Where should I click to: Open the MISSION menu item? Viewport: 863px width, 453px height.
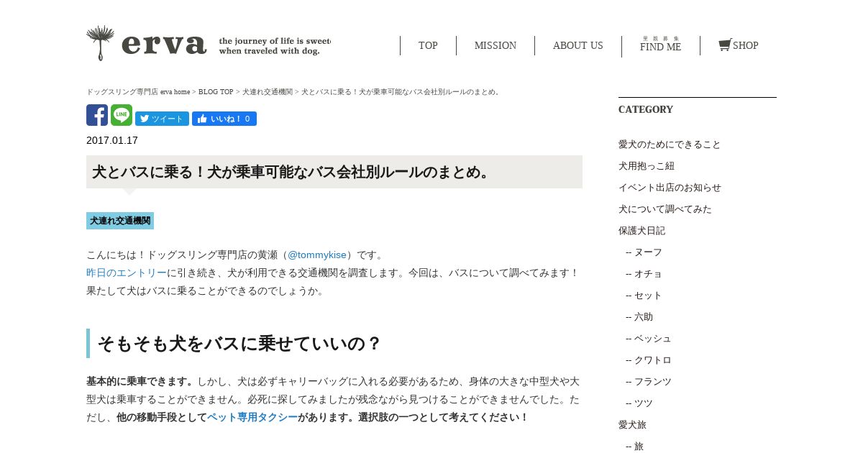(496, 45)
